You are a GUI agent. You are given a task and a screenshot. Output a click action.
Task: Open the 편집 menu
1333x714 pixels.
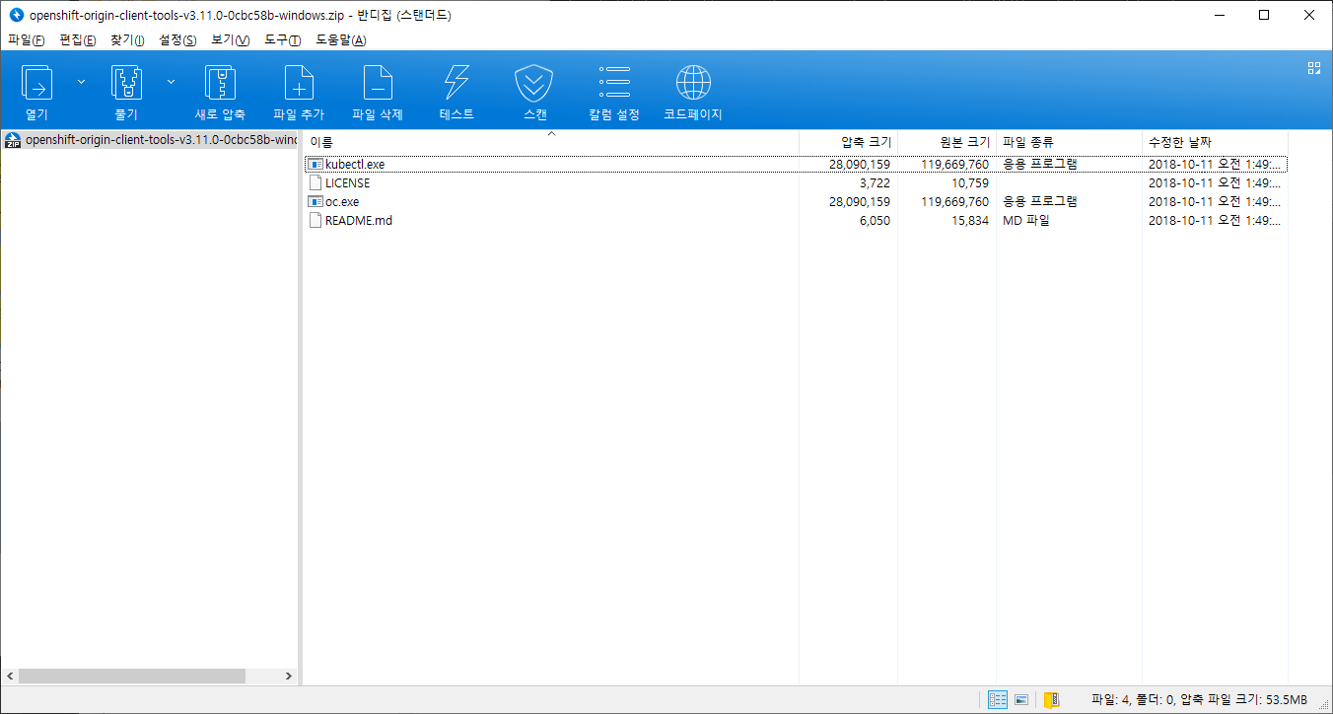[x=78, y=40]
